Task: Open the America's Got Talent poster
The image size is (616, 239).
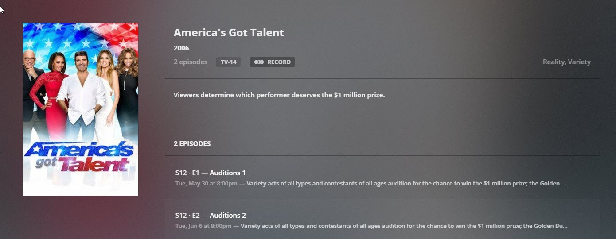Action: pyautogui.click(x=81, y=89)
